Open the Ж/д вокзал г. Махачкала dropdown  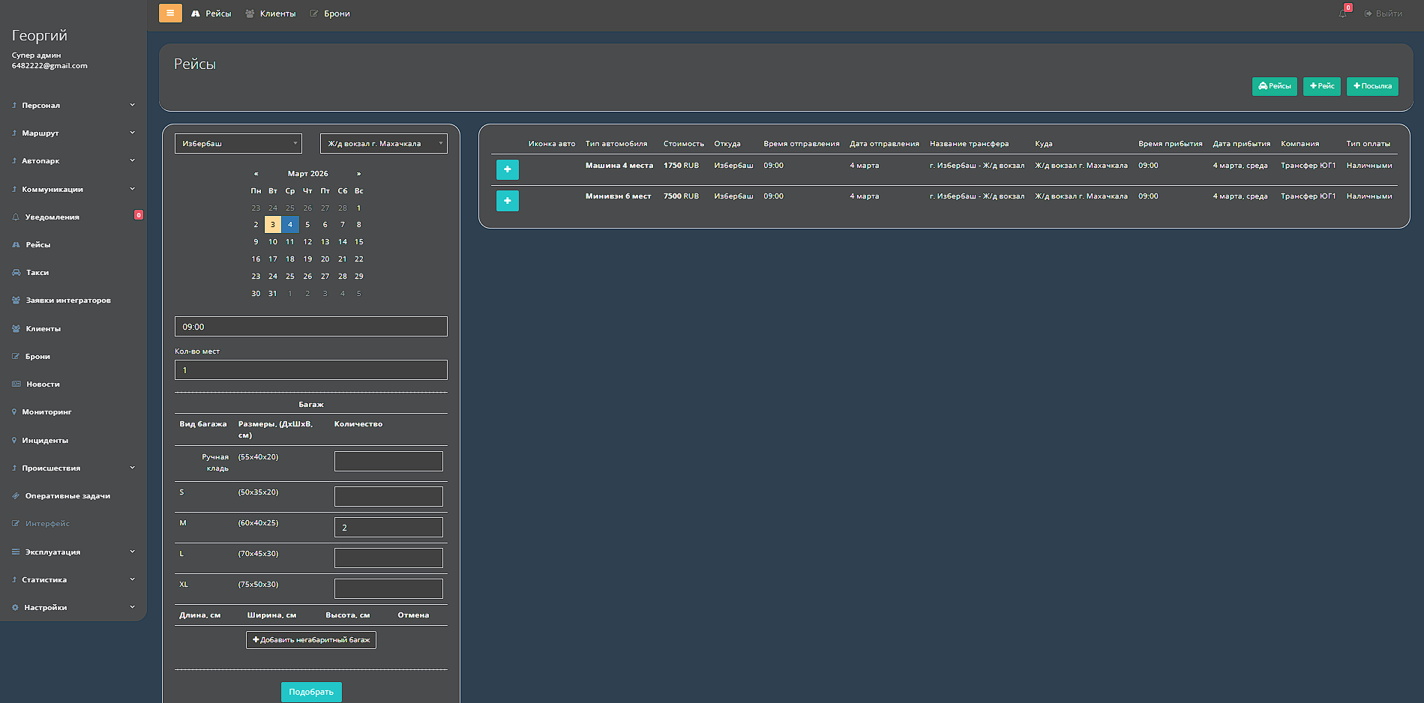[383, 143]
